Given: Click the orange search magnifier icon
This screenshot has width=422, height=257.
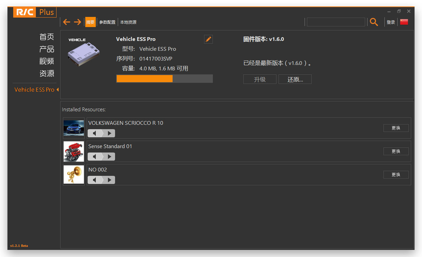Looking at the screenshot, I should coord(374,22).
